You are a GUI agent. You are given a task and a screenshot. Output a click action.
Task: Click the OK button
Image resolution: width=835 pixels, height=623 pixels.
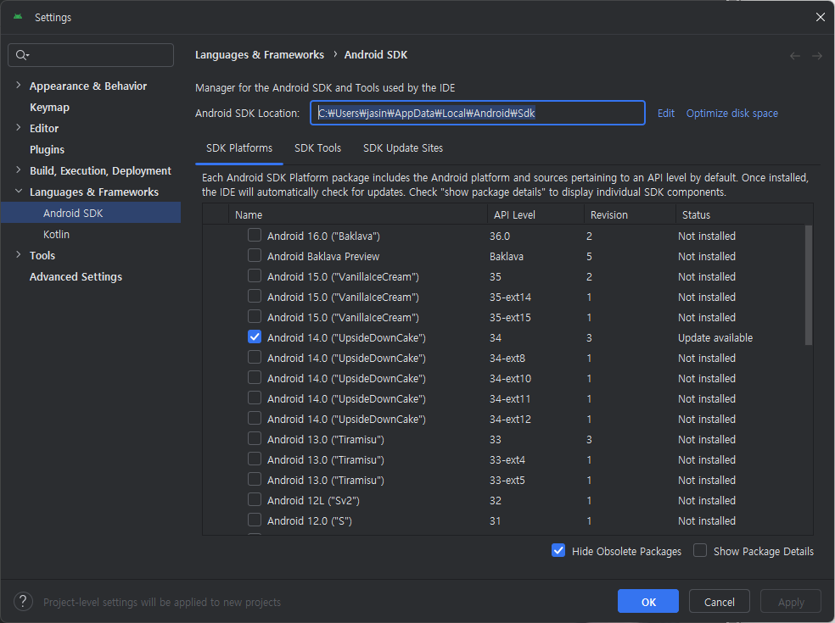point(648,601)
